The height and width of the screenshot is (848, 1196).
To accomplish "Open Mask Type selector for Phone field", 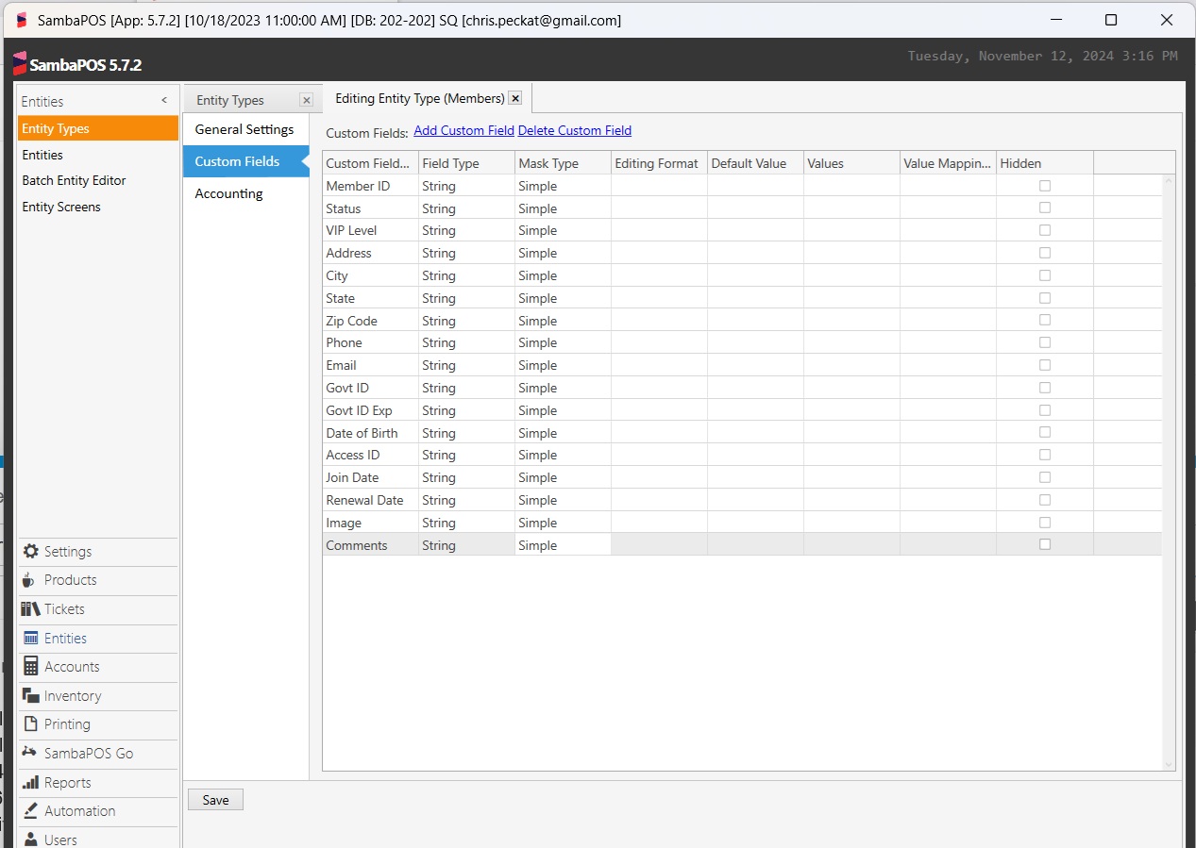I will 562,342.
